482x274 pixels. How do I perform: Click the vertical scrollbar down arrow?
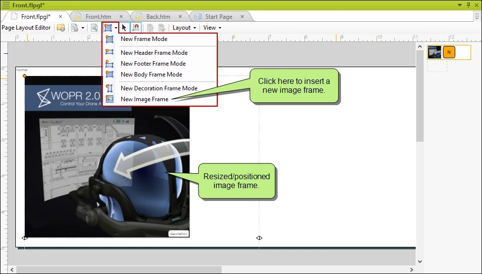click(420, 262)
